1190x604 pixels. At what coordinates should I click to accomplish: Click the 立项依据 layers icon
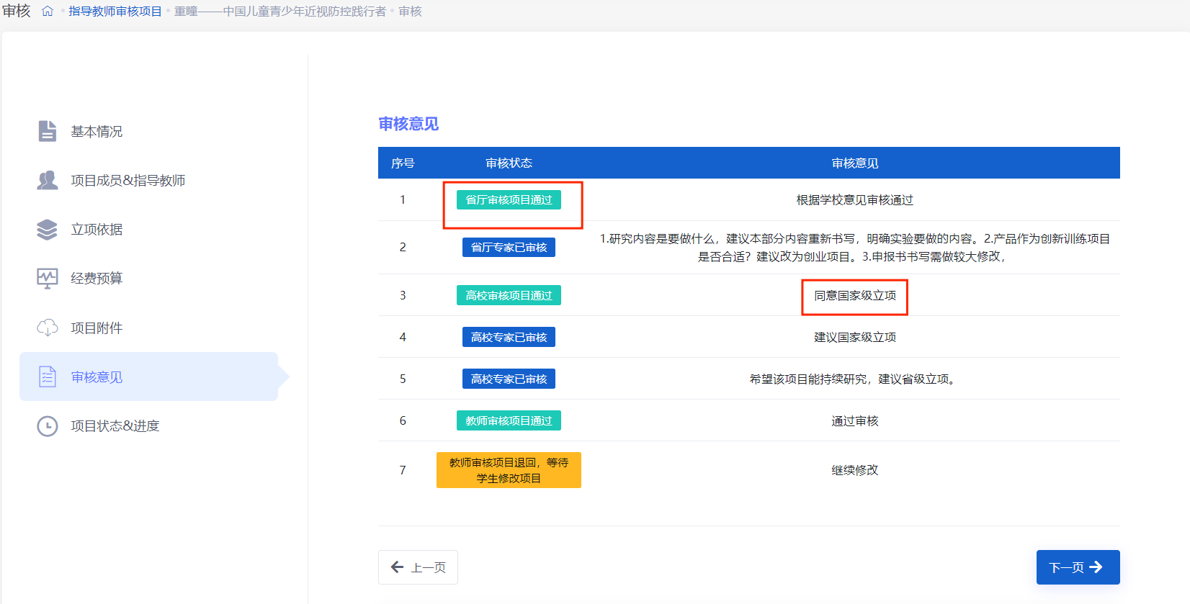click(48, 230)
